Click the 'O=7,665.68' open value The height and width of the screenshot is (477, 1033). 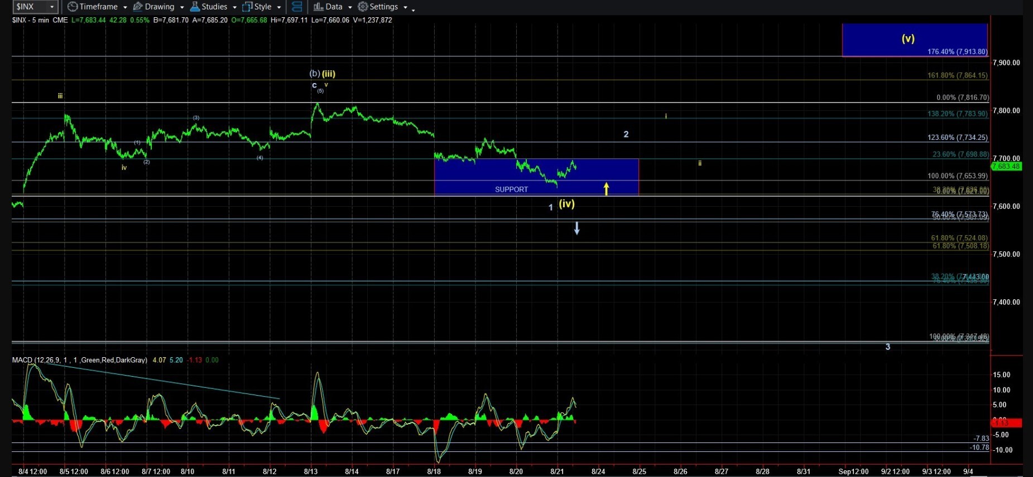249,20
